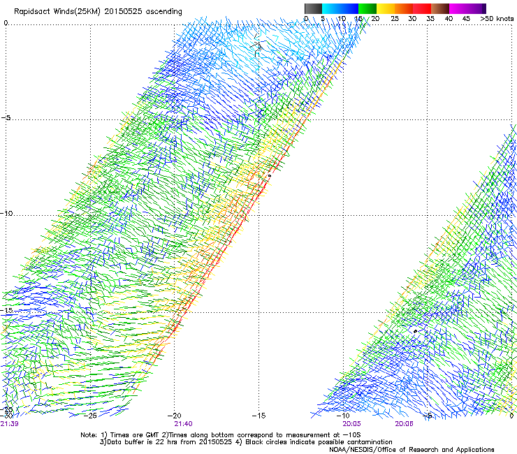Click the cyan-blue 5-15 knots legend swatch
This screenshot has width=517, height=454.
pyautogui.click(x=340, y=8)
